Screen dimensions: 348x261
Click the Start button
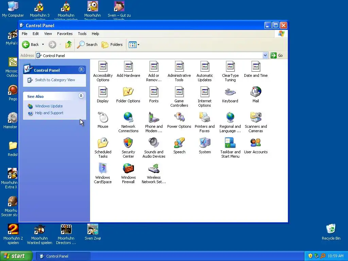16,256
